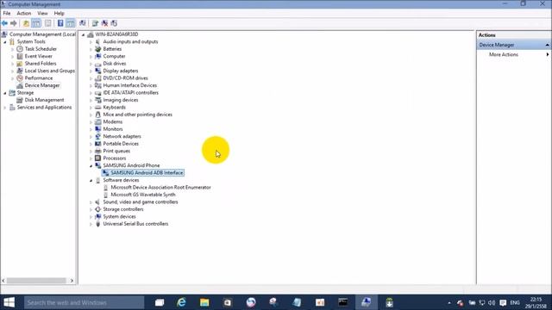
Task: Click the Disk drives category icon
Action: click(x=97, y=64)
